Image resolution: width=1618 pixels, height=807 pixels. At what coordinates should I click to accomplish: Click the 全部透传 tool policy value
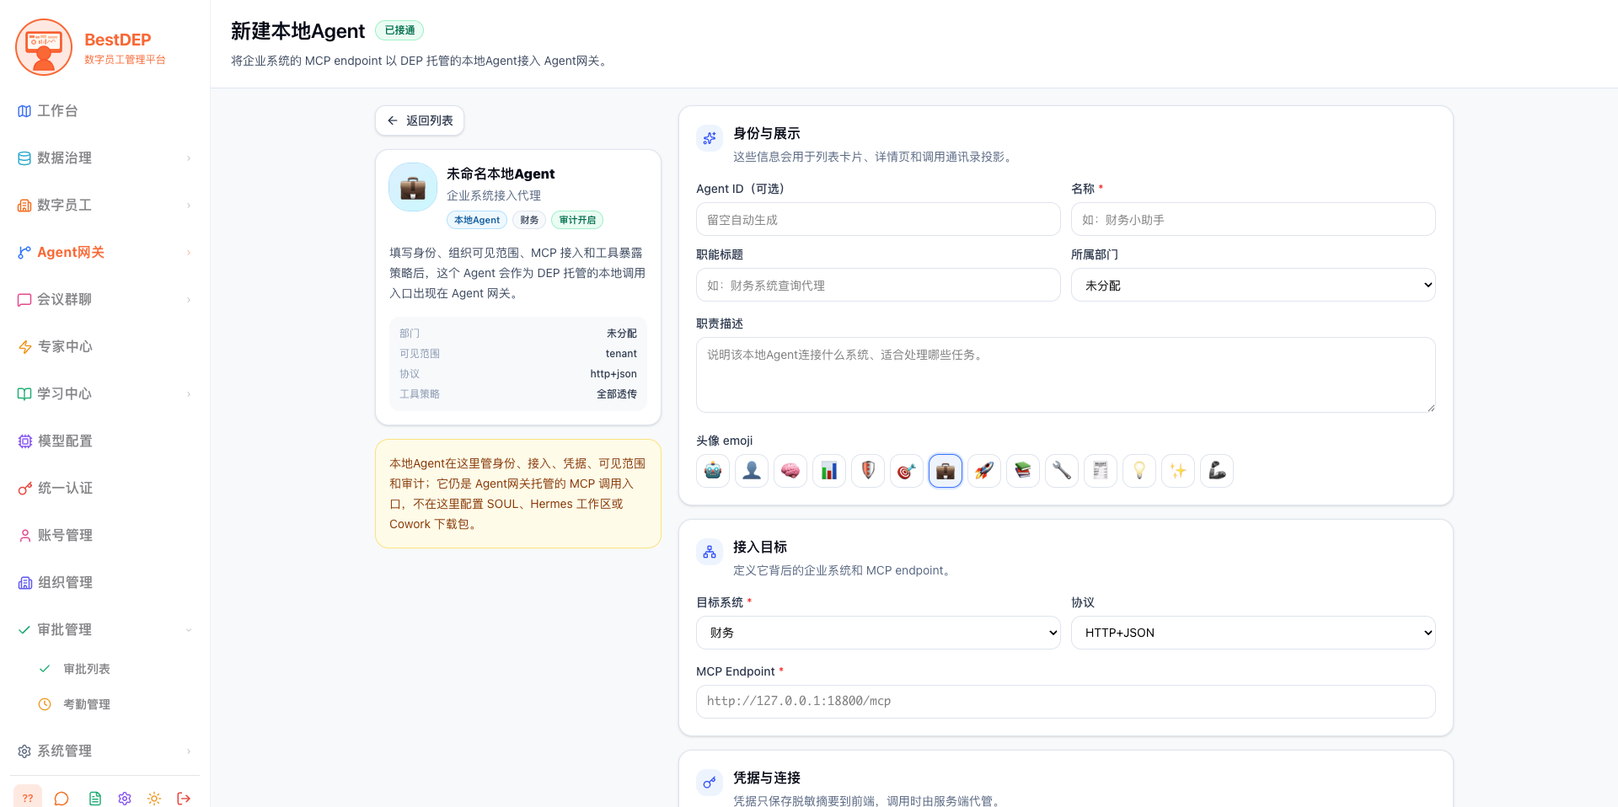pos(617,394)
